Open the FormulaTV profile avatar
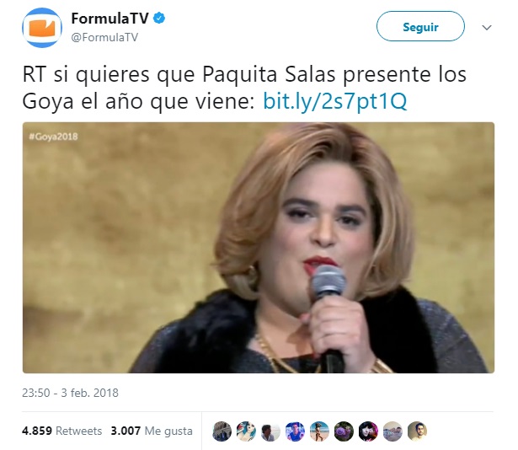The width and height of the screenshot is (518, 450). [42, 28]
